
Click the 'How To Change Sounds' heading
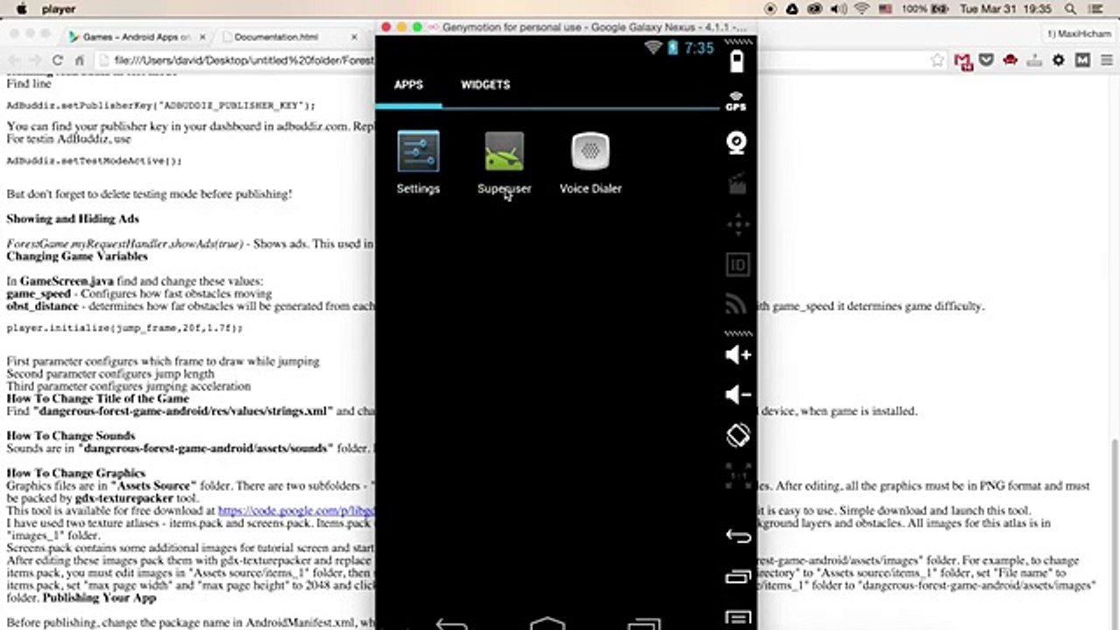click(x=71, y=436)
